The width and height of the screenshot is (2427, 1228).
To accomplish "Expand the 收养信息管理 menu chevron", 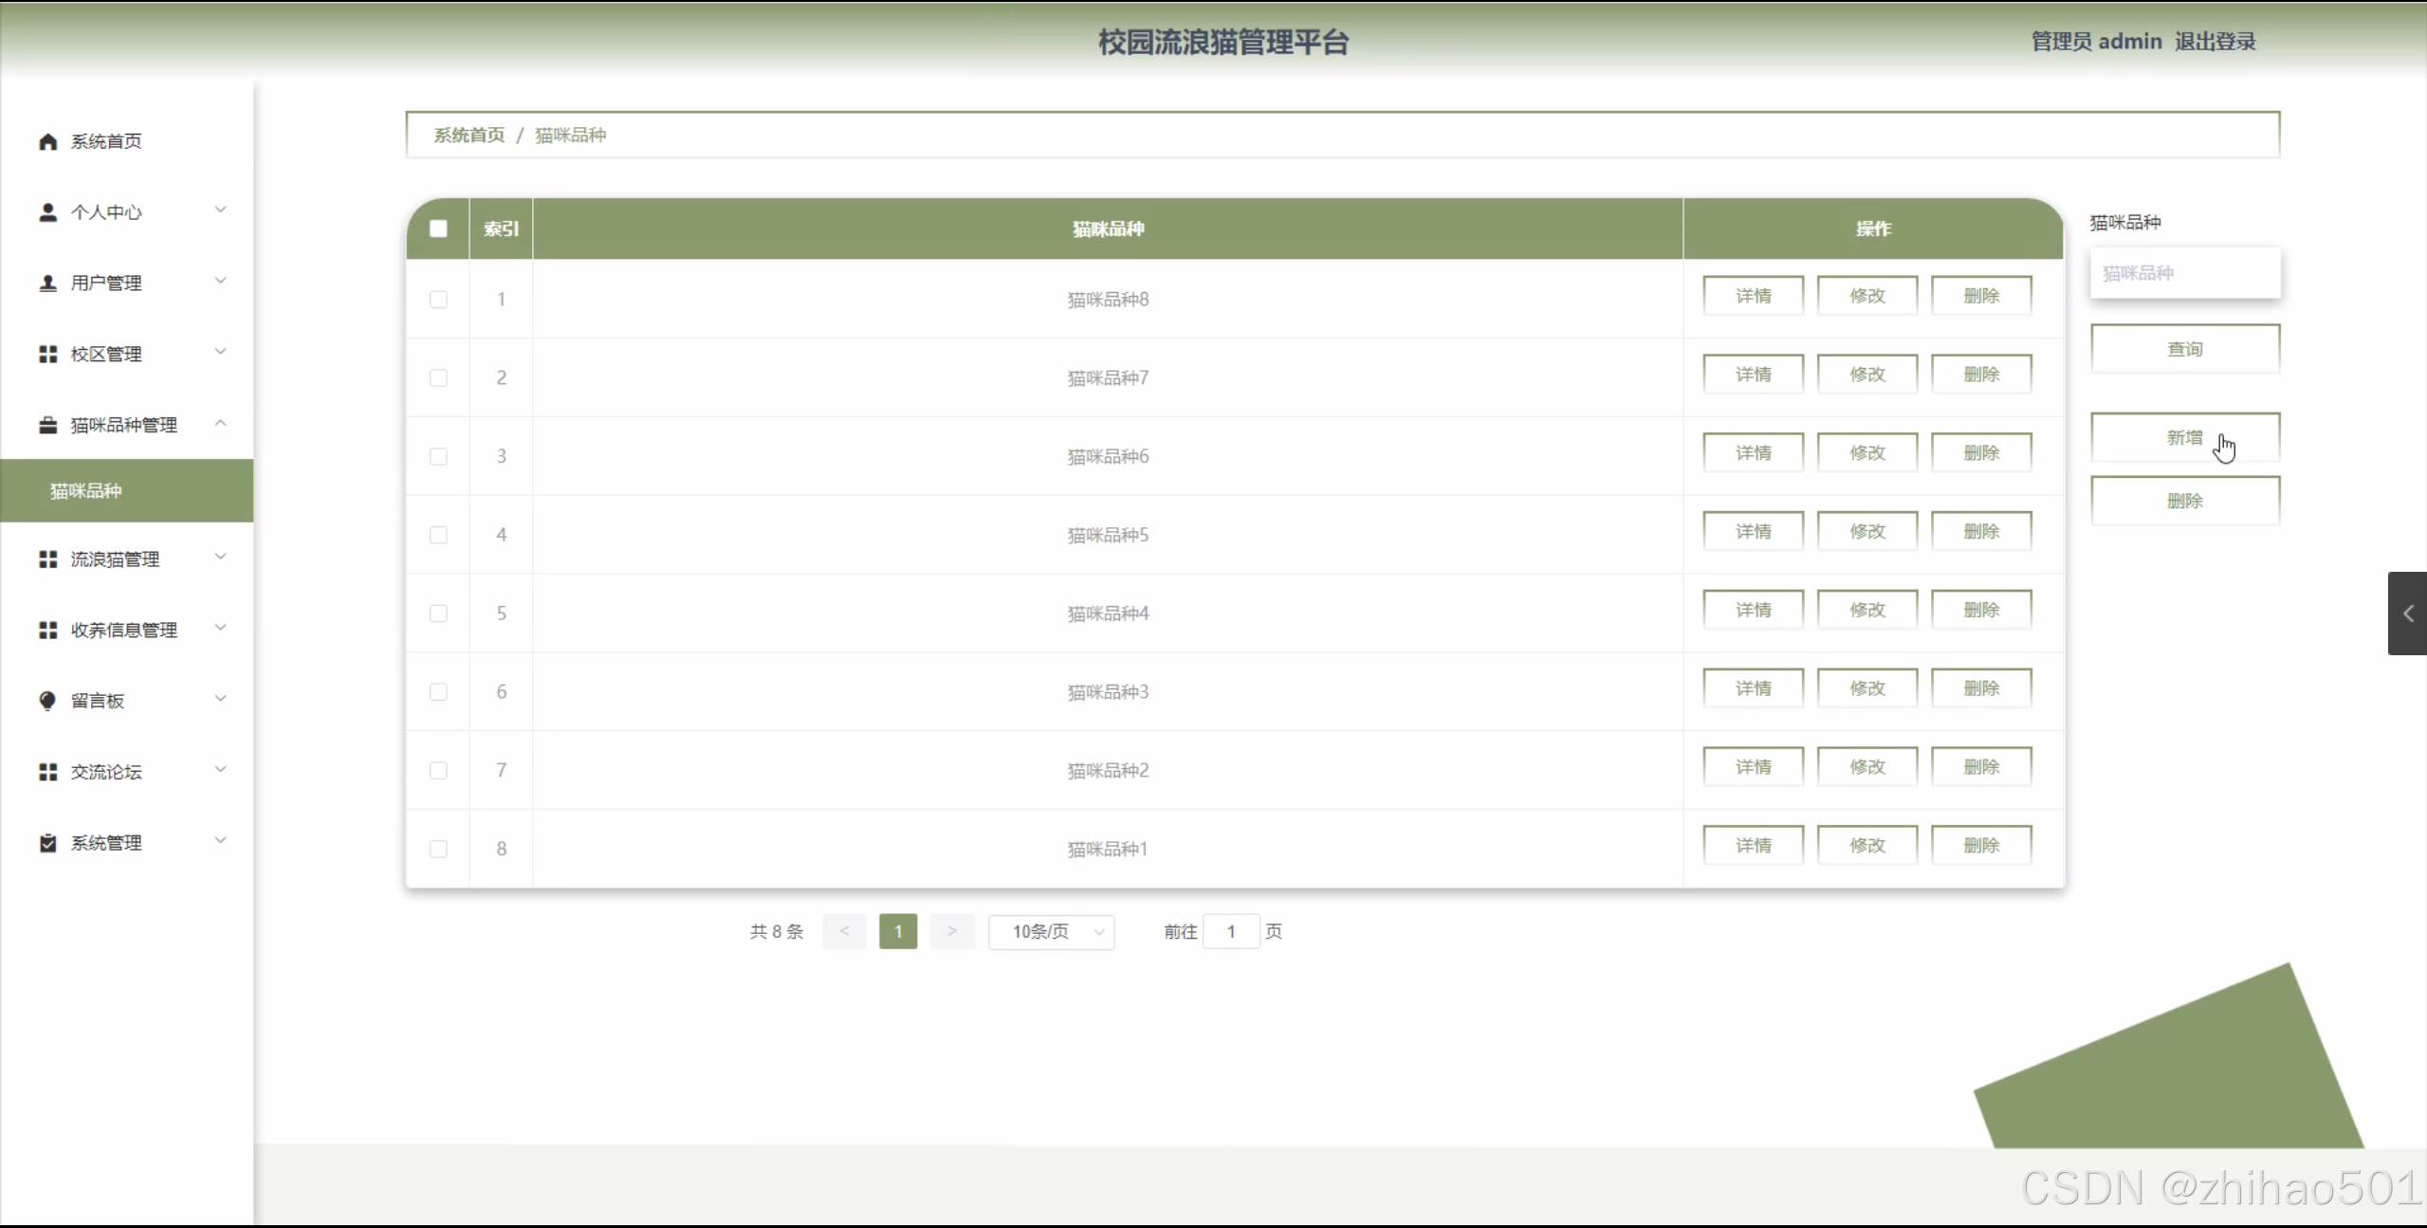I will tap(220, 628).
